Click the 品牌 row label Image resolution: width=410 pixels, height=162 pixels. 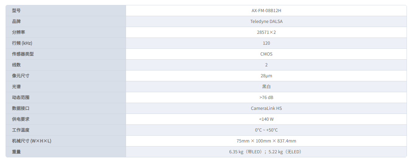tap(16, 21)
